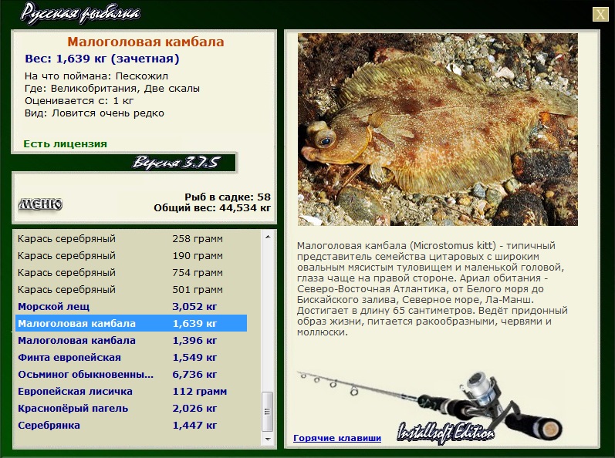Click the Вид: Ловится очень редко line
The width and height of the screenshot is (615, 458).
click(x=94, y=113)
